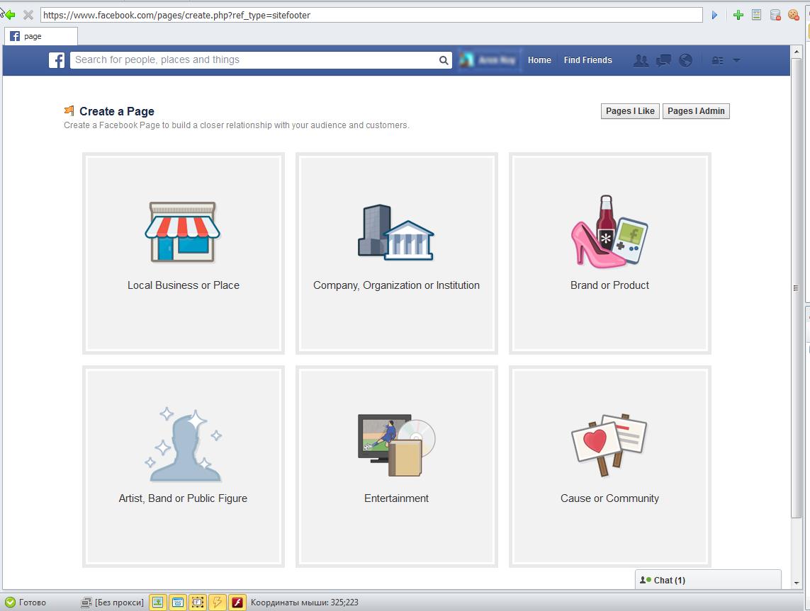Click the Cause or Community label
The width and height of the screenshot is (810, 611).
pyautogui.click(x=609, y=498)
